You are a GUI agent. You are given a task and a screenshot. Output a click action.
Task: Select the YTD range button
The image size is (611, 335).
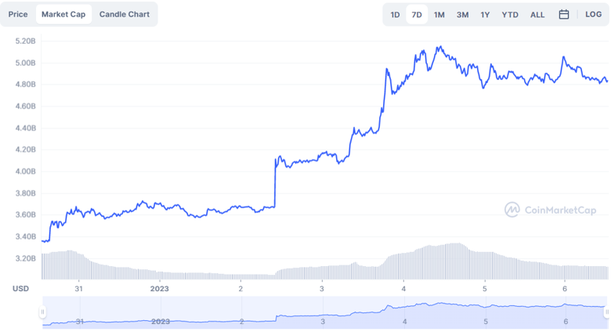510,14
